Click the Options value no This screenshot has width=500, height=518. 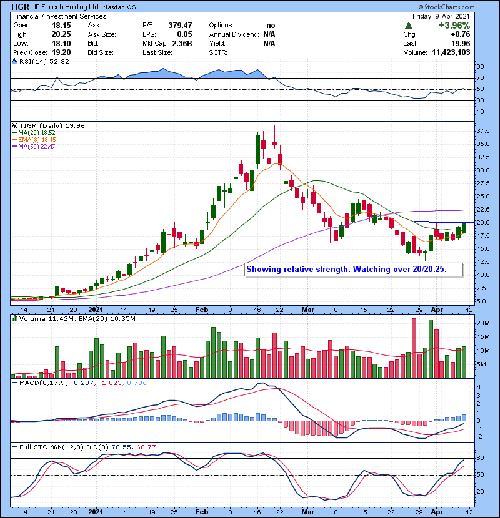pyautogui.click(x=271, y=26)
